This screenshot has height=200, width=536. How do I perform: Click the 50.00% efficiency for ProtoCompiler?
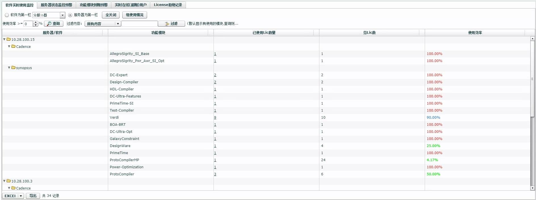click(433, 174)
